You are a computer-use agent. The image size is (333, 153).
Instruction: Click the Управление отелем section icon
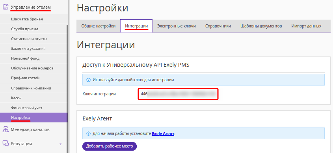[6, 7]
